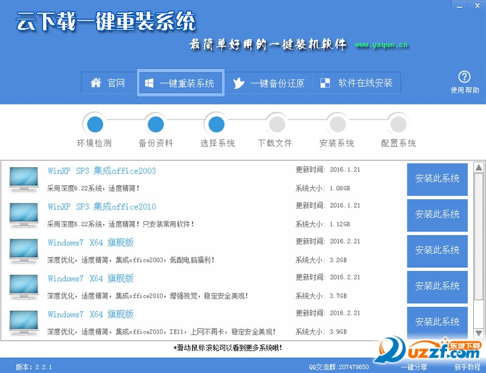This screenshot has height=373, width=486.
Task: Click 系统大小: 1.12GB text
Action: click(x=323, y=224)
